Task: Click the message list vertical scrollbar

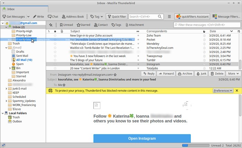Action: 240,64
